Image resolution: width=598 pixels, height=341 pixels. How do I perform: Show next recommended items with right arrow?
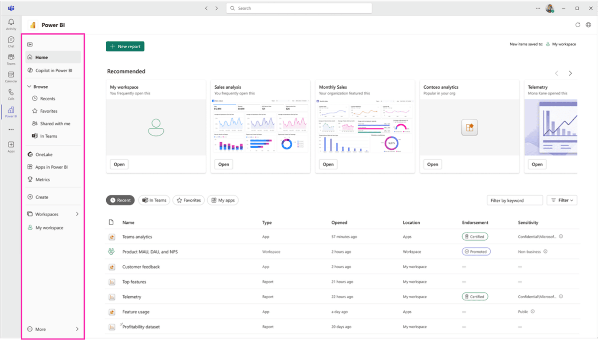click(x=570, y=73)
